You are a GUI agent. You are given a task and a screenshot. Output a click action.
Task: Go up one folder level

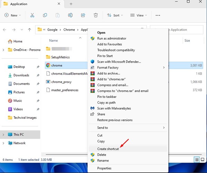pyautogui.click(x=29, y=30)
